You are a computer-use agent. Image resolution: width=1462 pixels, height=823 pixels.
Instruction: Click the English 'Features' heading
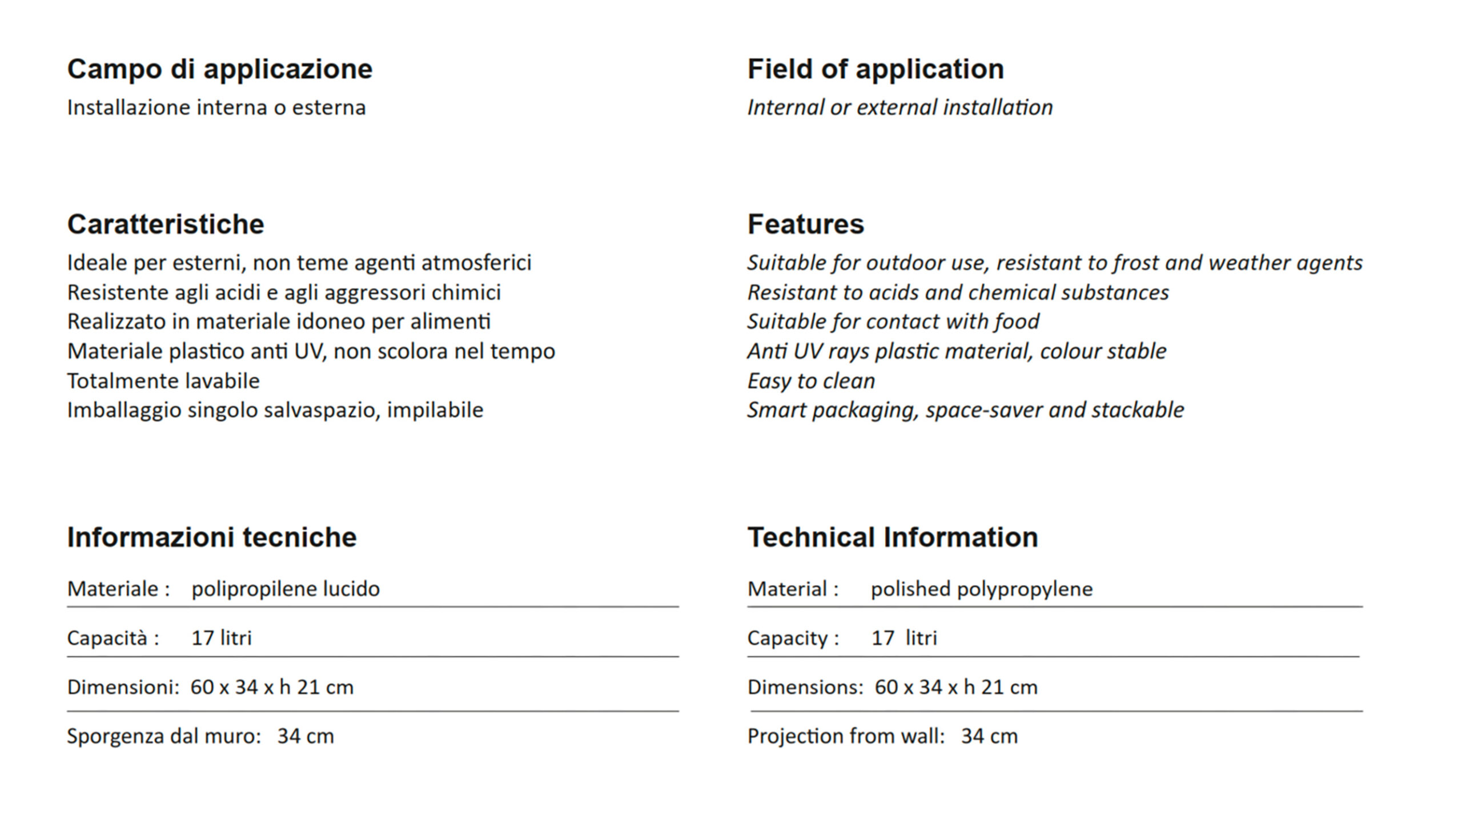(x=806, y=224)
